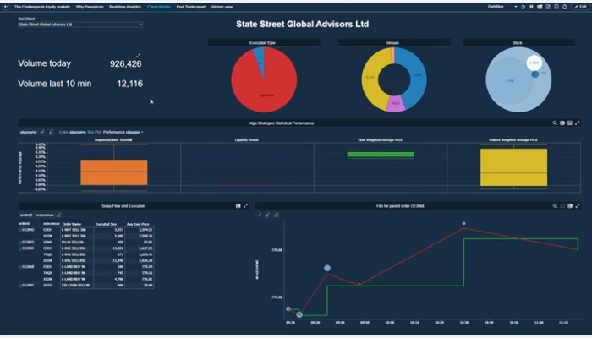Click the copy data icon in Today Flow panel
The width and height of the screenshot is (592, 338).
pyautogui.click(x=238, y=206)
